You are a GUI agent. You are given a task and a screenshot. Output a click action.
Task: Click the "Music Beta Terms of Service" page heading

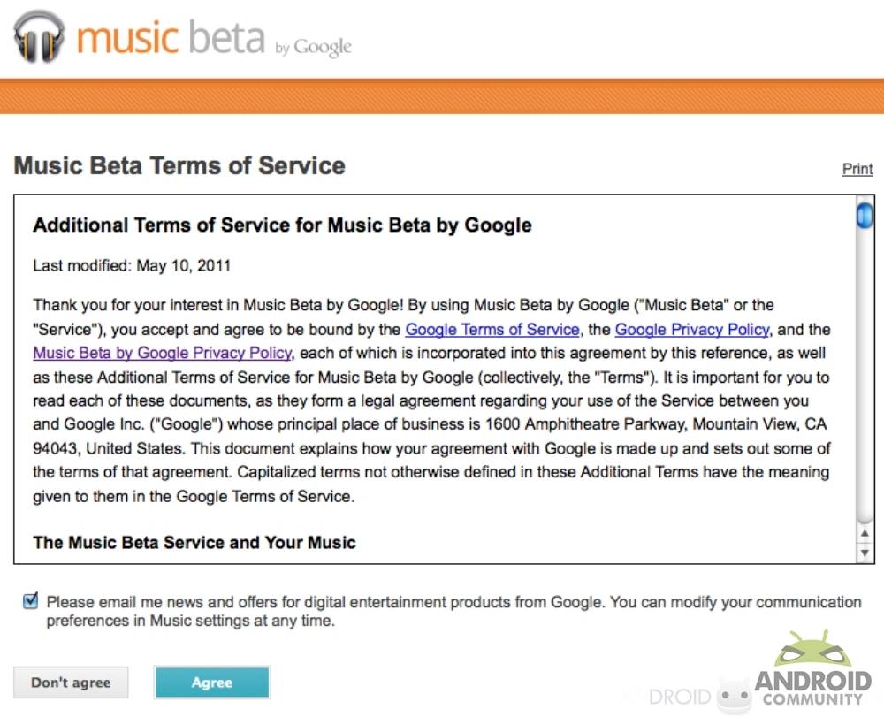pyautogui.click(x=179, y=166)
